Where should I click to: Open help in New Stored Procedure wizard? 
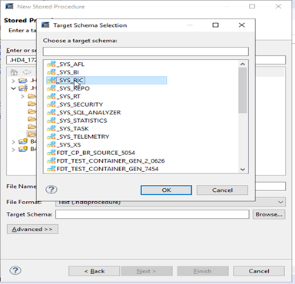pyautogui.click(x=15, y=270)
